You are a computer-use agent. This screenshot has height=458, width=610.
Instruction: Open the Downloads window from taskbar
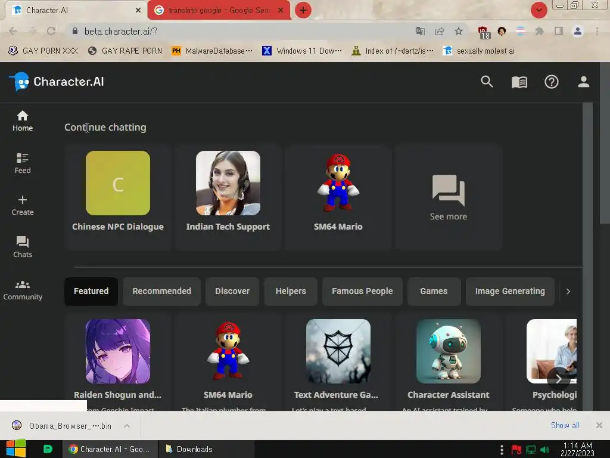pos(206,449)
